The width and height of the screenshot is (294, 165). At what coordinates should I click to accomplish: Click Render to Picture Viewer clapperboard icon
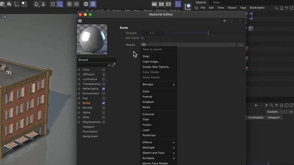tap(161, 4)
